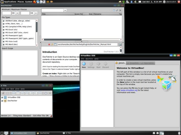The height and width of the screenshot is (135, 181).
Task: Tile windows horizontally in X Tile toolbar
Action: point(14,93)
